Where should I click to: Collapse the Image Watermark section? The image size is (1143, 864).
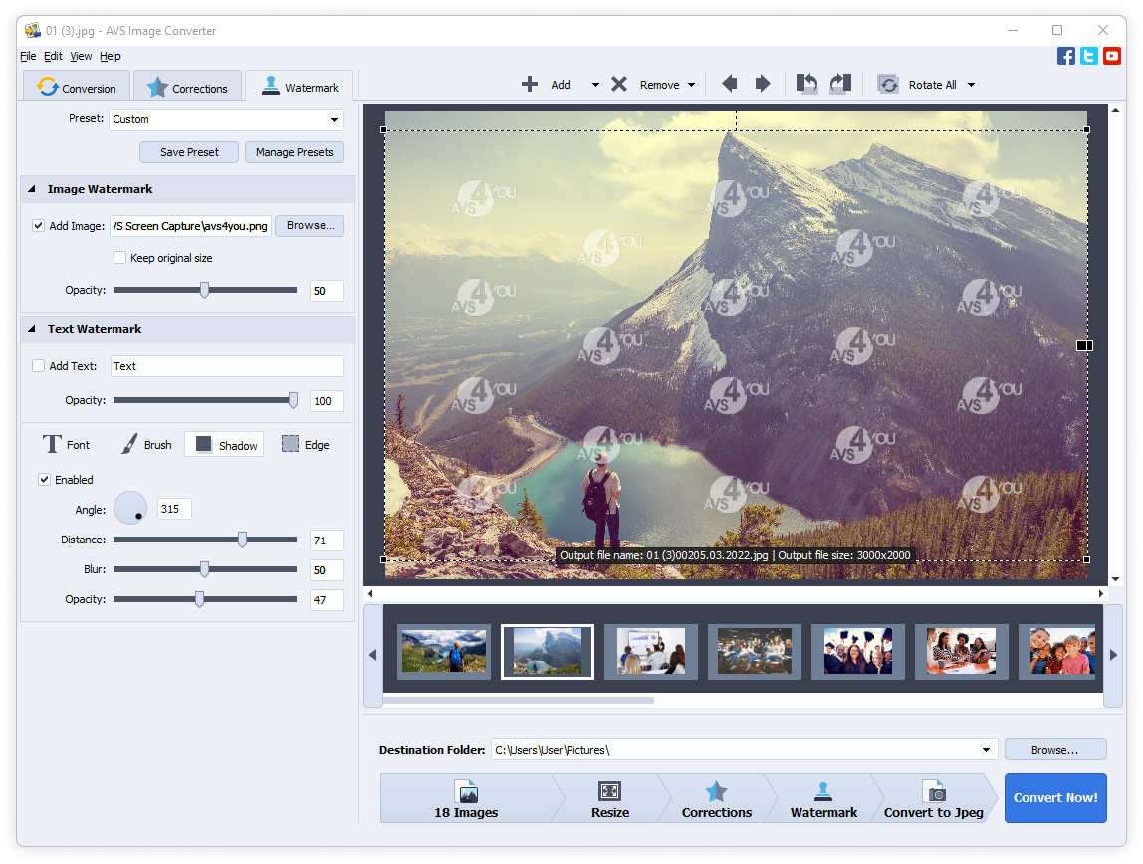[31, 189]
